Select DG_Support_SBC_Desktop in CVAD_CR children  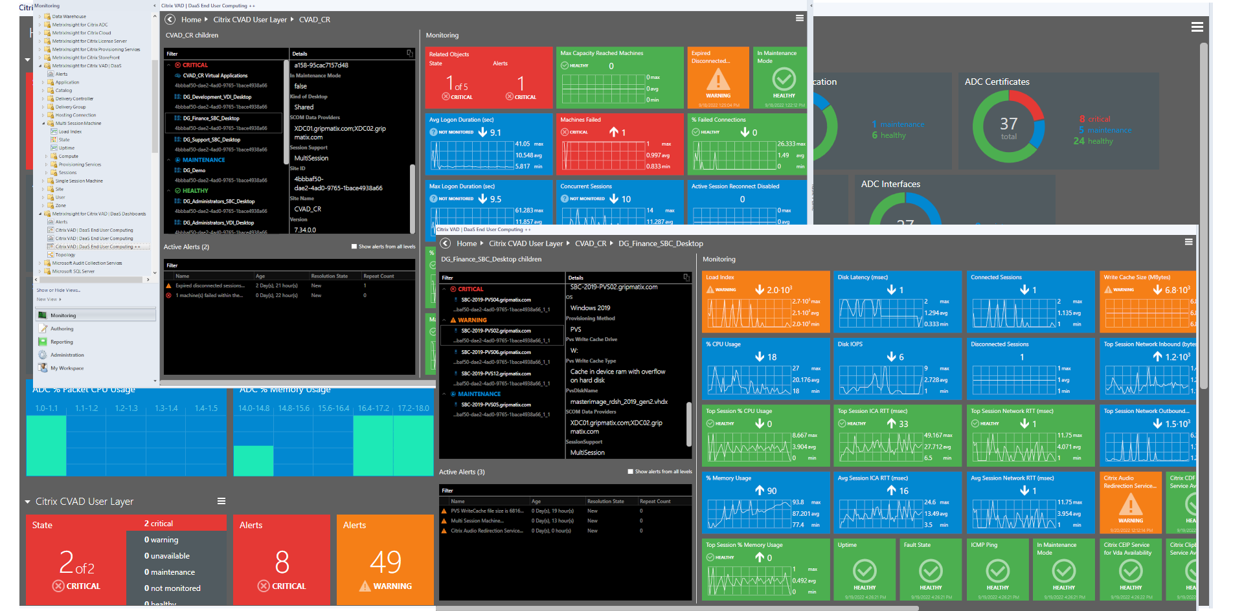pos(225,144)
